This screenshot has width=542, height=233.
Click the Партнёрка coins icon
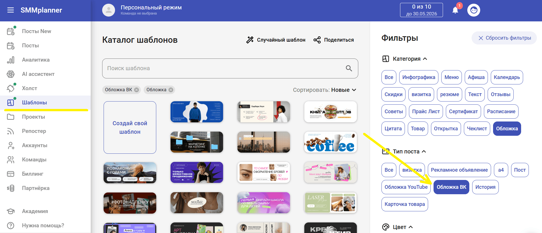[11, 188]
